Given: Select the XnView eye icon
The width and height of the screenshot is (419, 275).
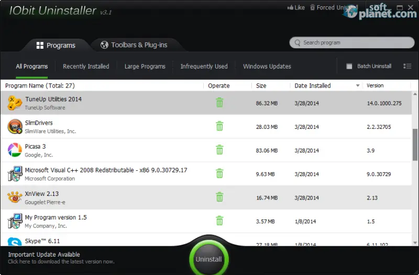Looking at the screenshot, I should (15, 197).
